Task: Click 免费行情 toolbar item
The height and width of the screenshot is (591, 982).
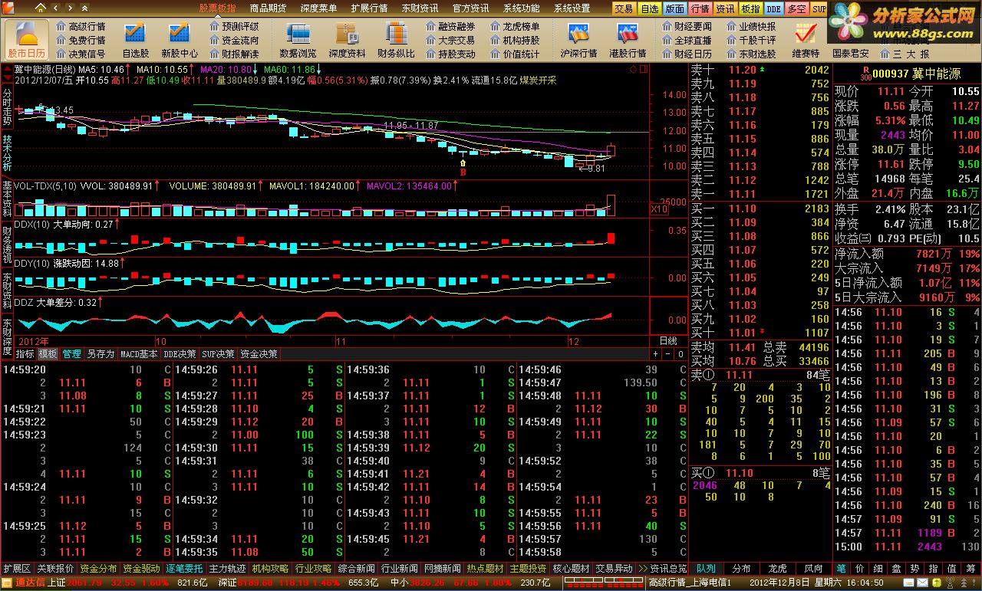Action: coord(81,40)
